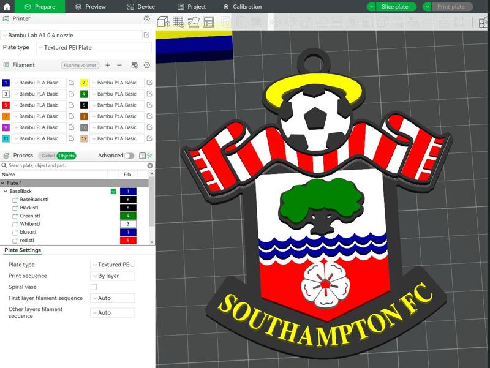
Task: Uncheck BaseBlack in the object list
Action: click(112, 191)
